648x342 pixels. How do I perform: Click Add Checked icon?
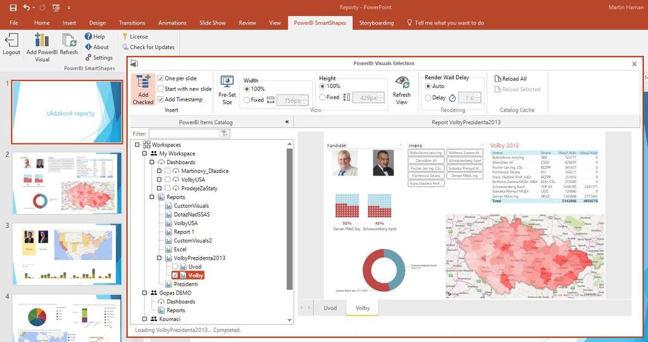pyautogui.click(x=143, y=82)
